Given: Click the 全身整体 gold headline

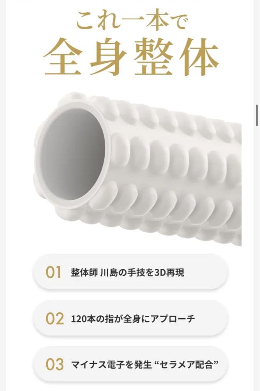Looking at the screenshot, I should click(x=131, y=57).
